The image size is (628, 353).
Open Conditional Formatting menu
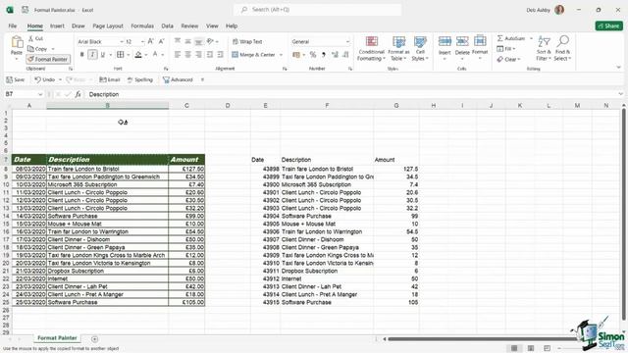click(x=371, y=48)
